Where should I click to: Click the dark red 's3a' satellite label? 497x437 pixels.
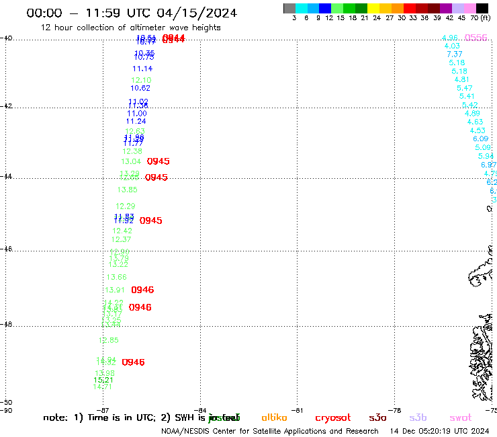[x=377, y=418]
